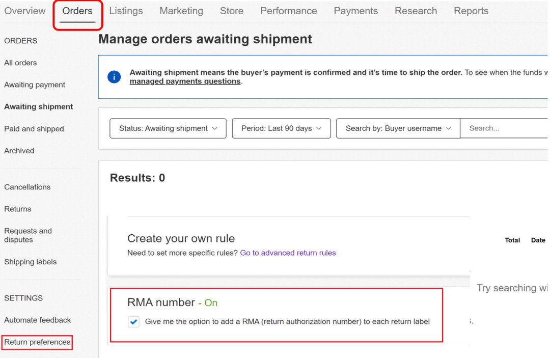Toggle the RMA number checkbox
550x358 pixels.
coord(133,322)
